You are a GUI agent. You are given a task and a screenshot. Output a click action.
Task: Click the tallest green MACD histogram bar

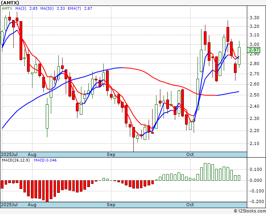[205, 172]
